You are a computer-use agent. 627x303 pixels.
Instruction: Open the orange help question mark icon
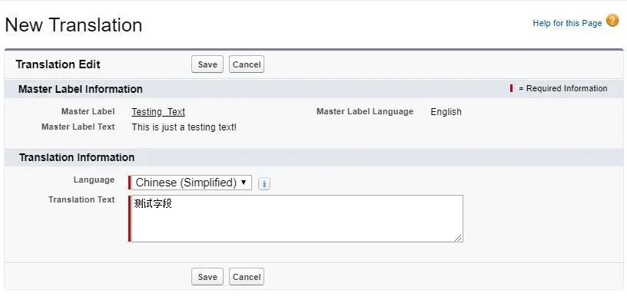tap(612, 20)
